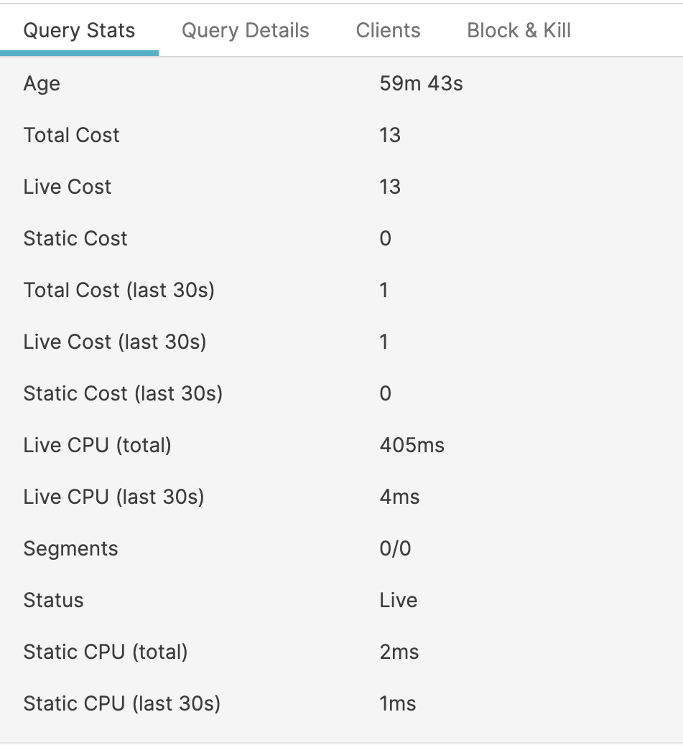Viewport: 683px width, 745px height.
Task: Switch back to the Query Stats tab
Action: coord(79,30)
